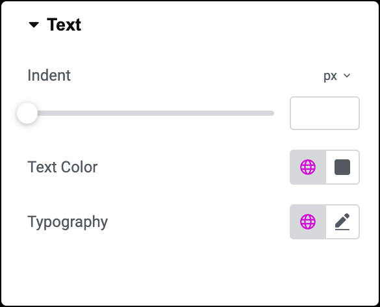Open global fonts globe beside Typography

[x=308, y=222]
